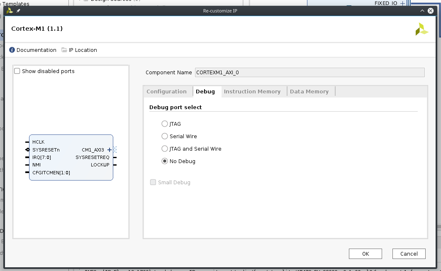Click the SYSRESETn port label
This screenshot has height=271, width=441.
46,150
